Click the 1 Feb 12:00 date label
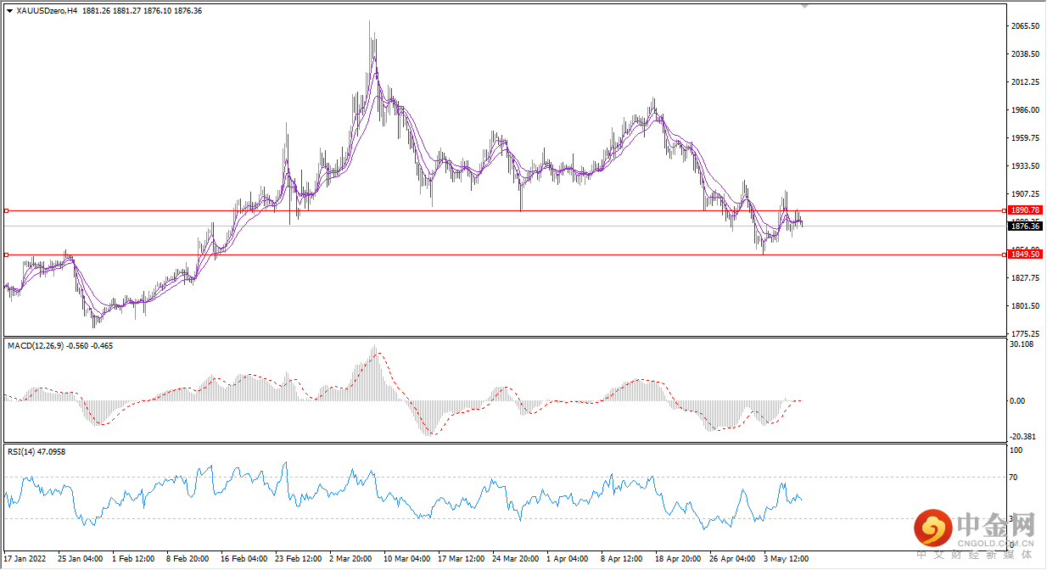This screenshot has width=1047, height=570. [132, 559]
